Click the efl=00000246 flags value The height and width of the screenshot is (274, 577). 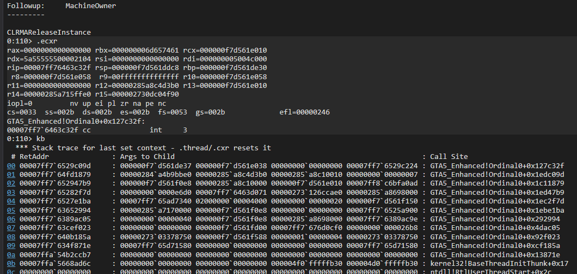pyautogui.click(x=305, y=112)
